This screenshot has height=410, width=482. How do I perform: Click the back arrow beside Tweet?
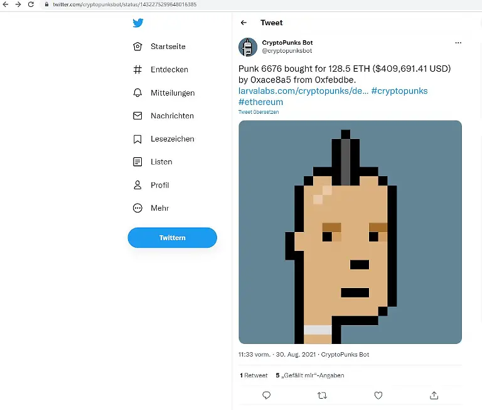click(244, 23)
